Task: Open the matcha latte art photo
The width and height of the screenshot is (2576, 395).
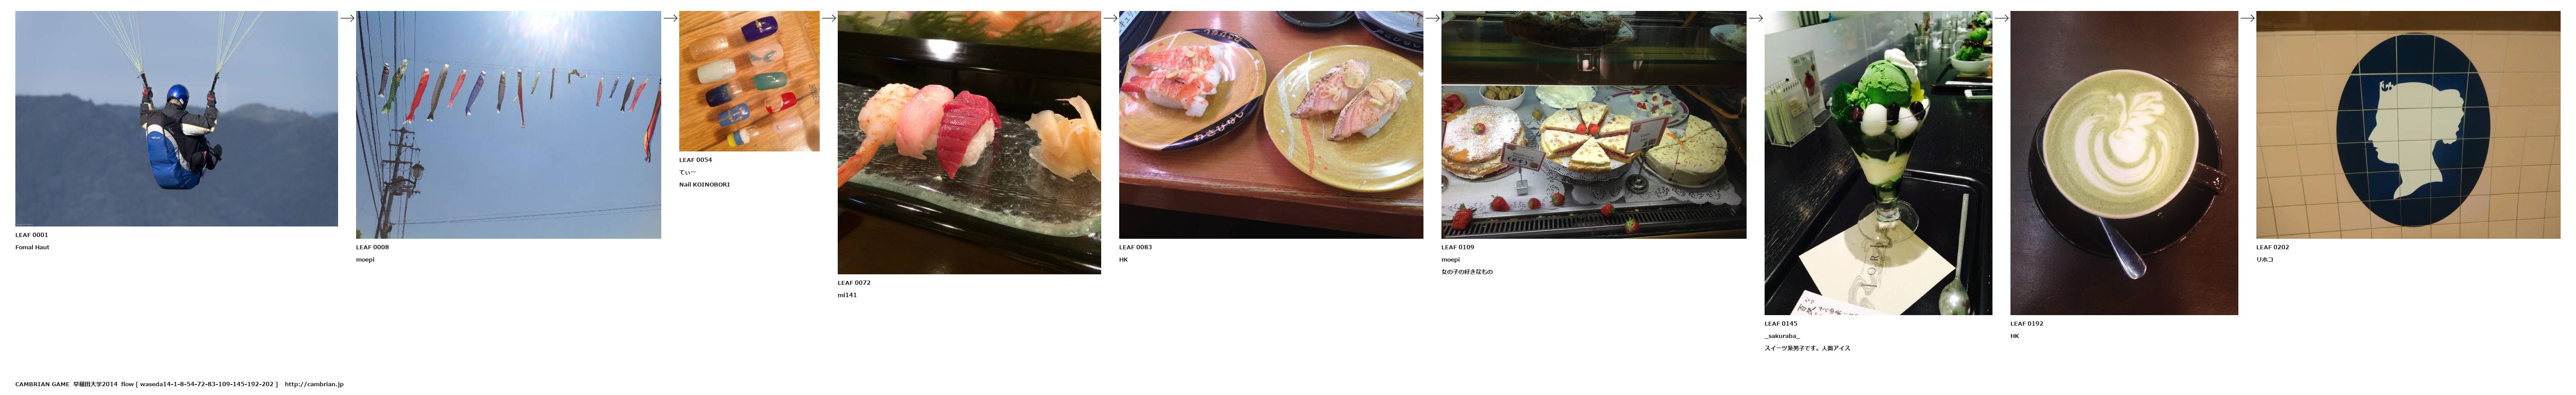Action: (x=2124, y=163)
